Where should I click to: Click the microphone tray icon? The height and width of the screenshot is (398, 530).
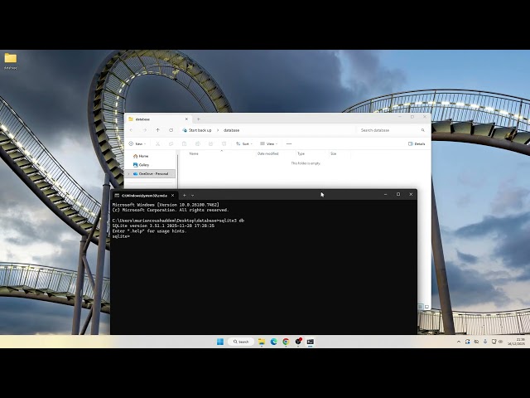tap(485, 342)
